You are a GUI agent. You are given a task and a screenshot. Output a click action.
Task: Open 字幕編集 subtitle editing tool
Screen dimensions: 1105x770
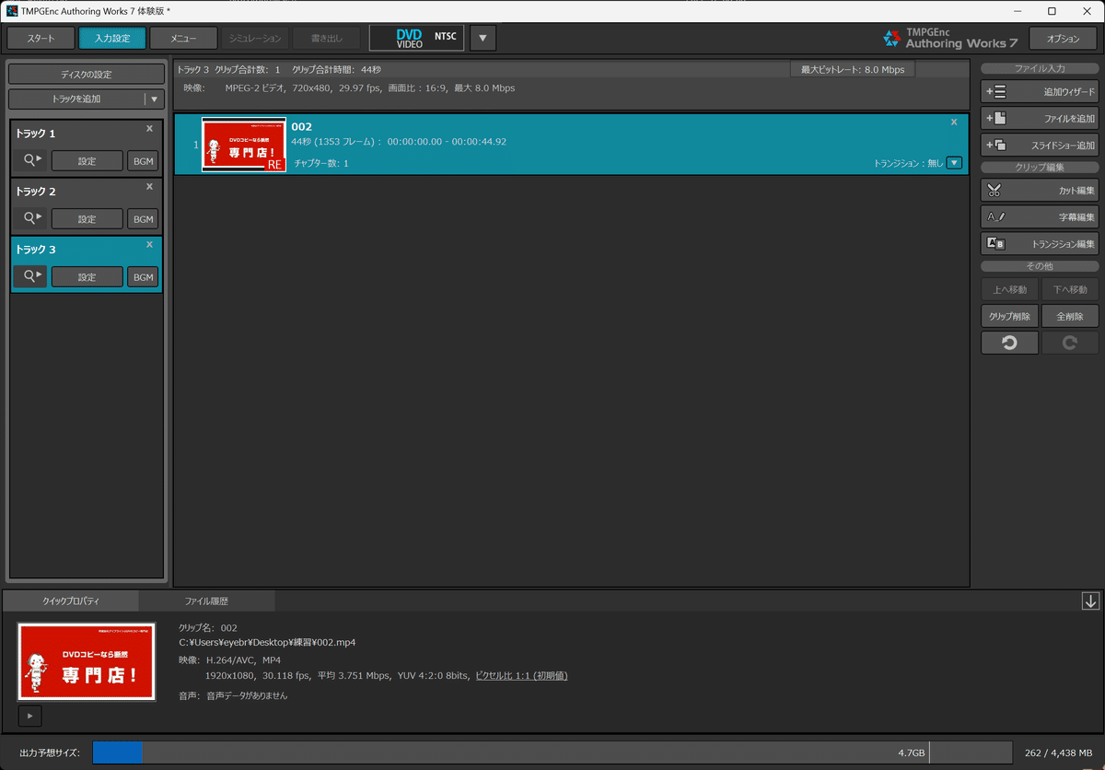pos(1039,216)
